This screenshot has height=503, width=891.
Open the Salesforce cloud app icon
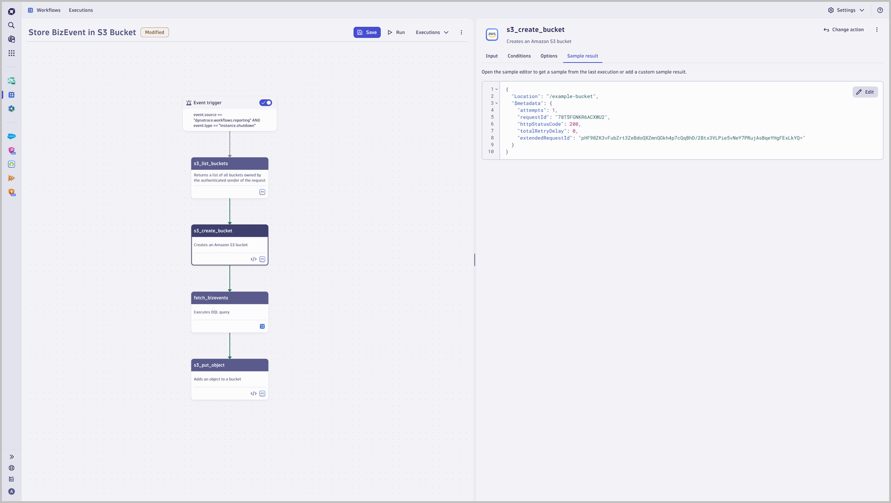coord(11,136)
